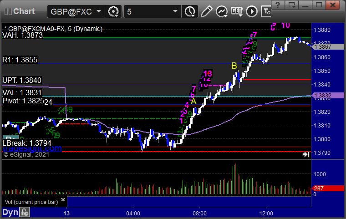Select the VAL: 1.3831 level label
This screenshot has width=346, height=219.
22,92
